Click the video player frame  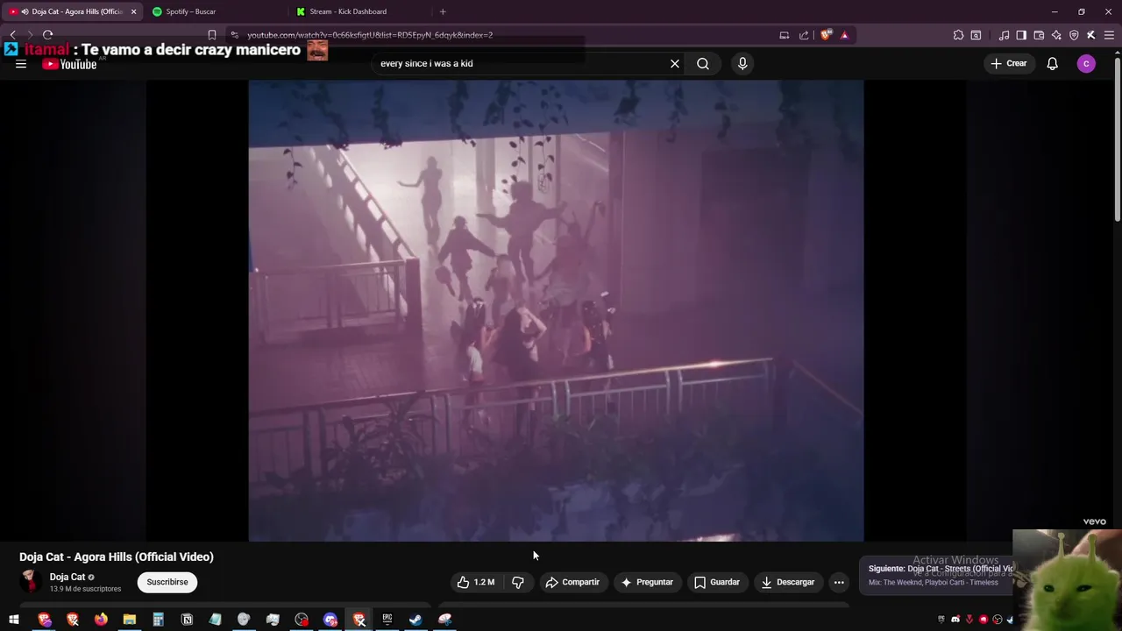coord(556,311)
